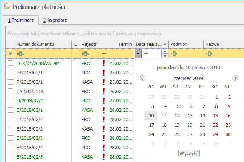Click E column header
This screenshot has width=244, height=162.
(76, 44)
